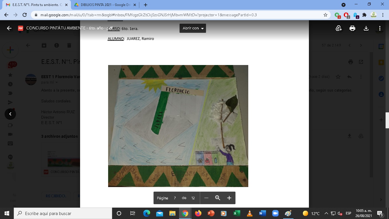This screenshot has height=219, width=389.
Task: Reset zoom with the magnifier icon
Action: click(218, 198)
